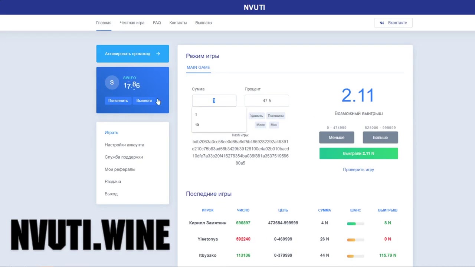Click the target range 0-379999
This screenshot has width=475, height=267.
283,255
